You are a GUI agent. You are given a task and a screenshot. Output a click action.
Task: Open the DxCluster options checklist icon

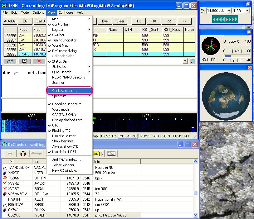(110, 154)
